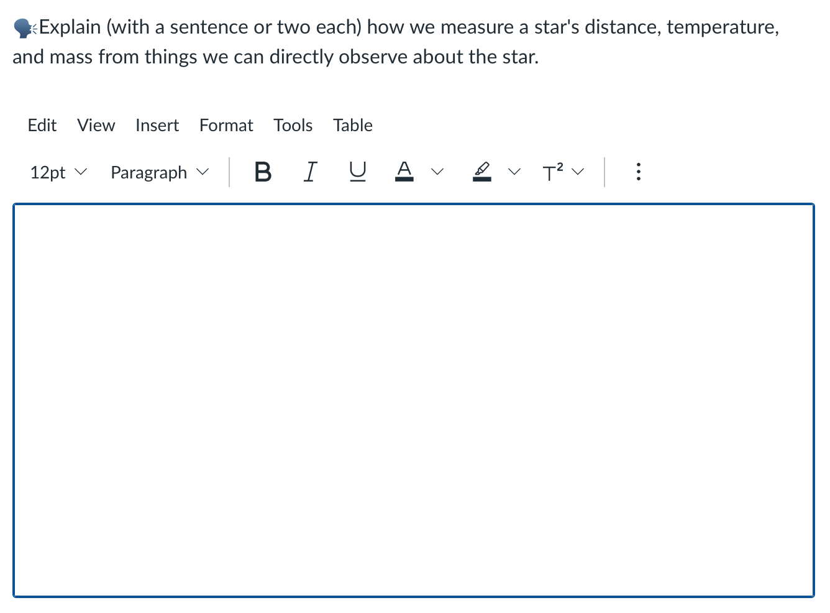This screenshot has width=830, height=613.
Task: Expand the highlight color picker arrow
Action: pyautogui.click(x=514, y=172)
